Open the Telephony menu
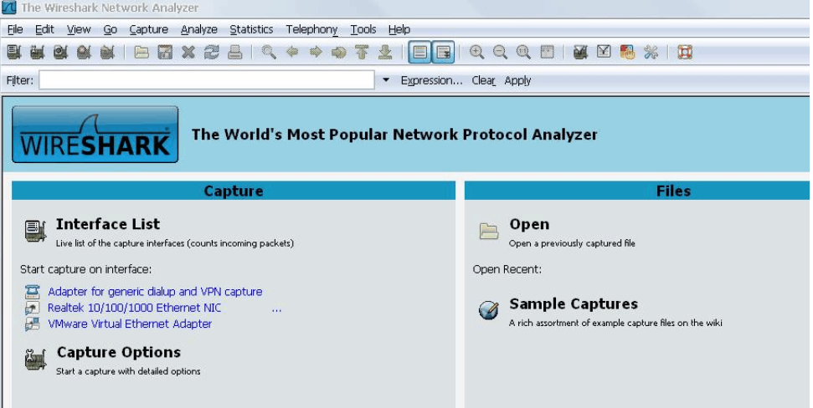813x408 pixels. point(311,29)
